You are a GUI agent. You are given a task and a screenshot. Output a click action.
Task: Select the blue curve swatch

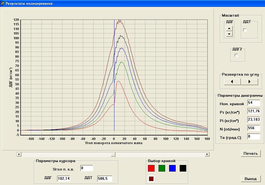[x=172, y=168]
